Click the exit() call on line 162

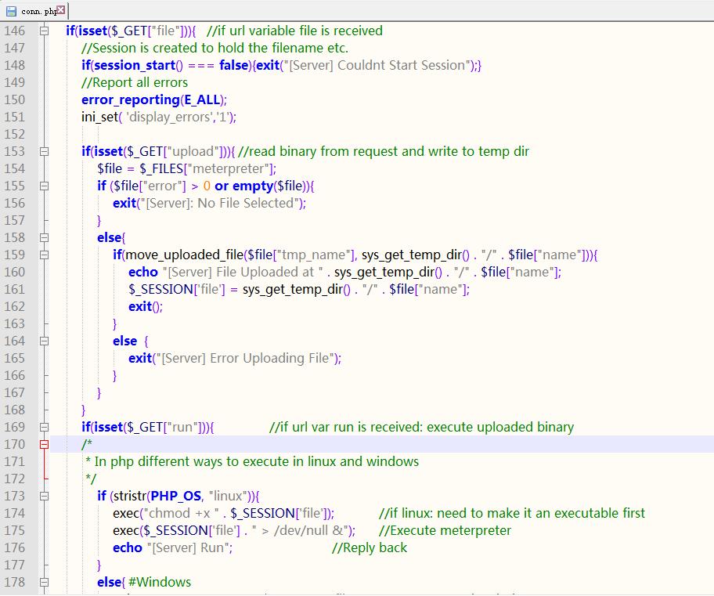pyautogui.click(x=146, y=307)
